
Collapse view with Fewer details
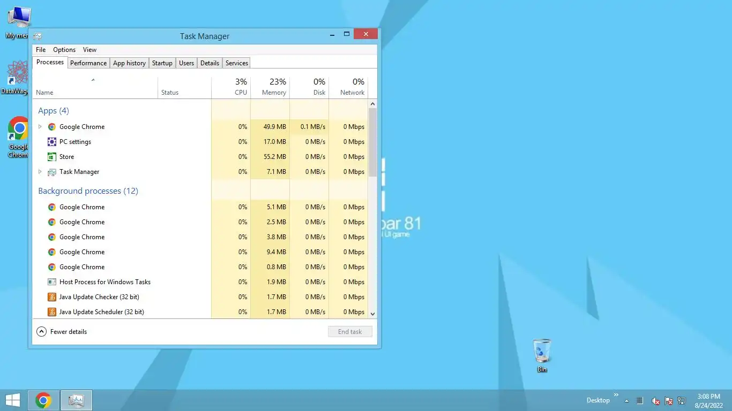[62, 332]
